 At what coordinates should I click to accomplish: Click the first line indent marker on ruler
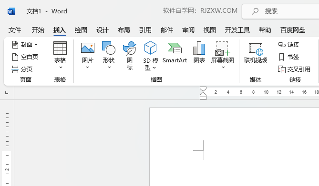pos(203,89)
